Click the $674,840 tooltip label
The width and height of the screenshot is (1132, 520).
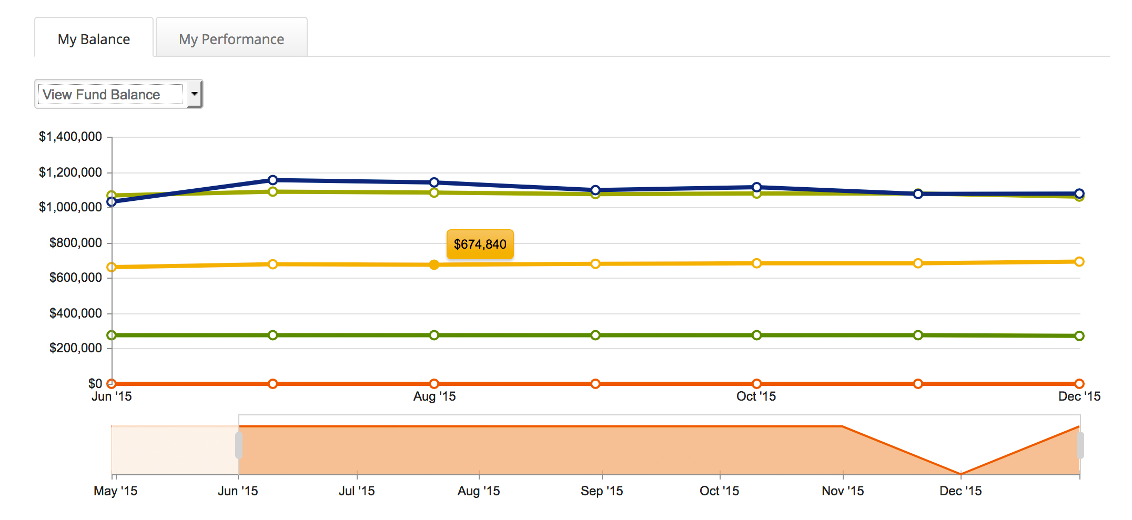point(480,244)
